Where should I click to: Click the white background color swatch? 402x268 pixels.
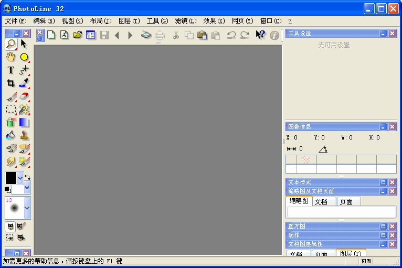pyautogui.click(x=18, y=190)
